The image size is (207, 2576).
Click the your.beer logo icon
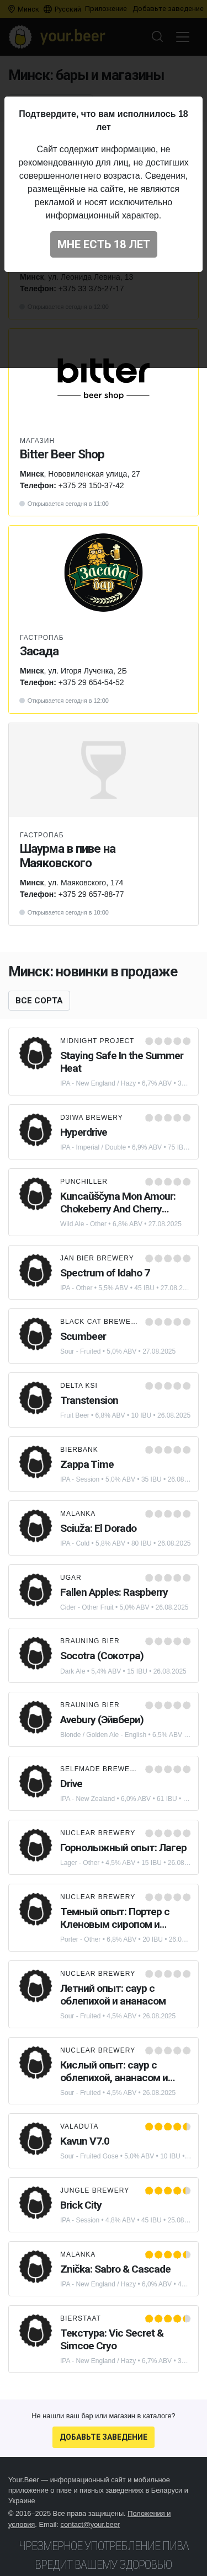[x=20, y=37]
